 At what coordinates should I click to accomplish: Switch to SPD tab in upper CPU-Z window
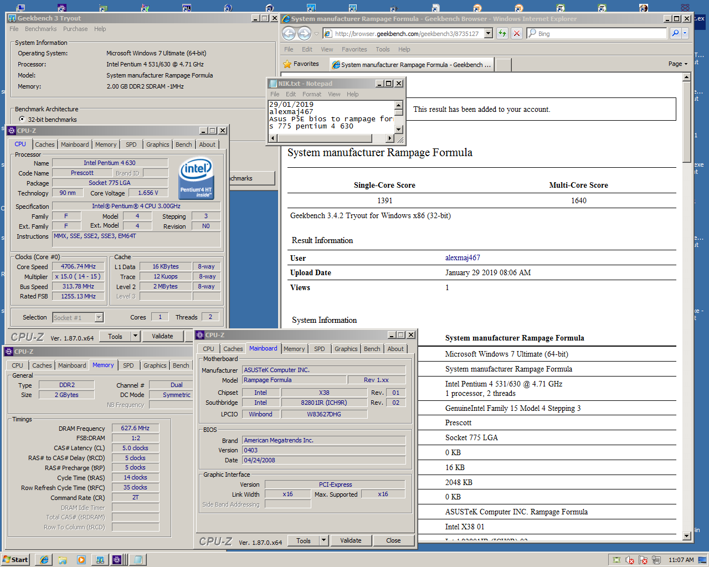[131, 145]
